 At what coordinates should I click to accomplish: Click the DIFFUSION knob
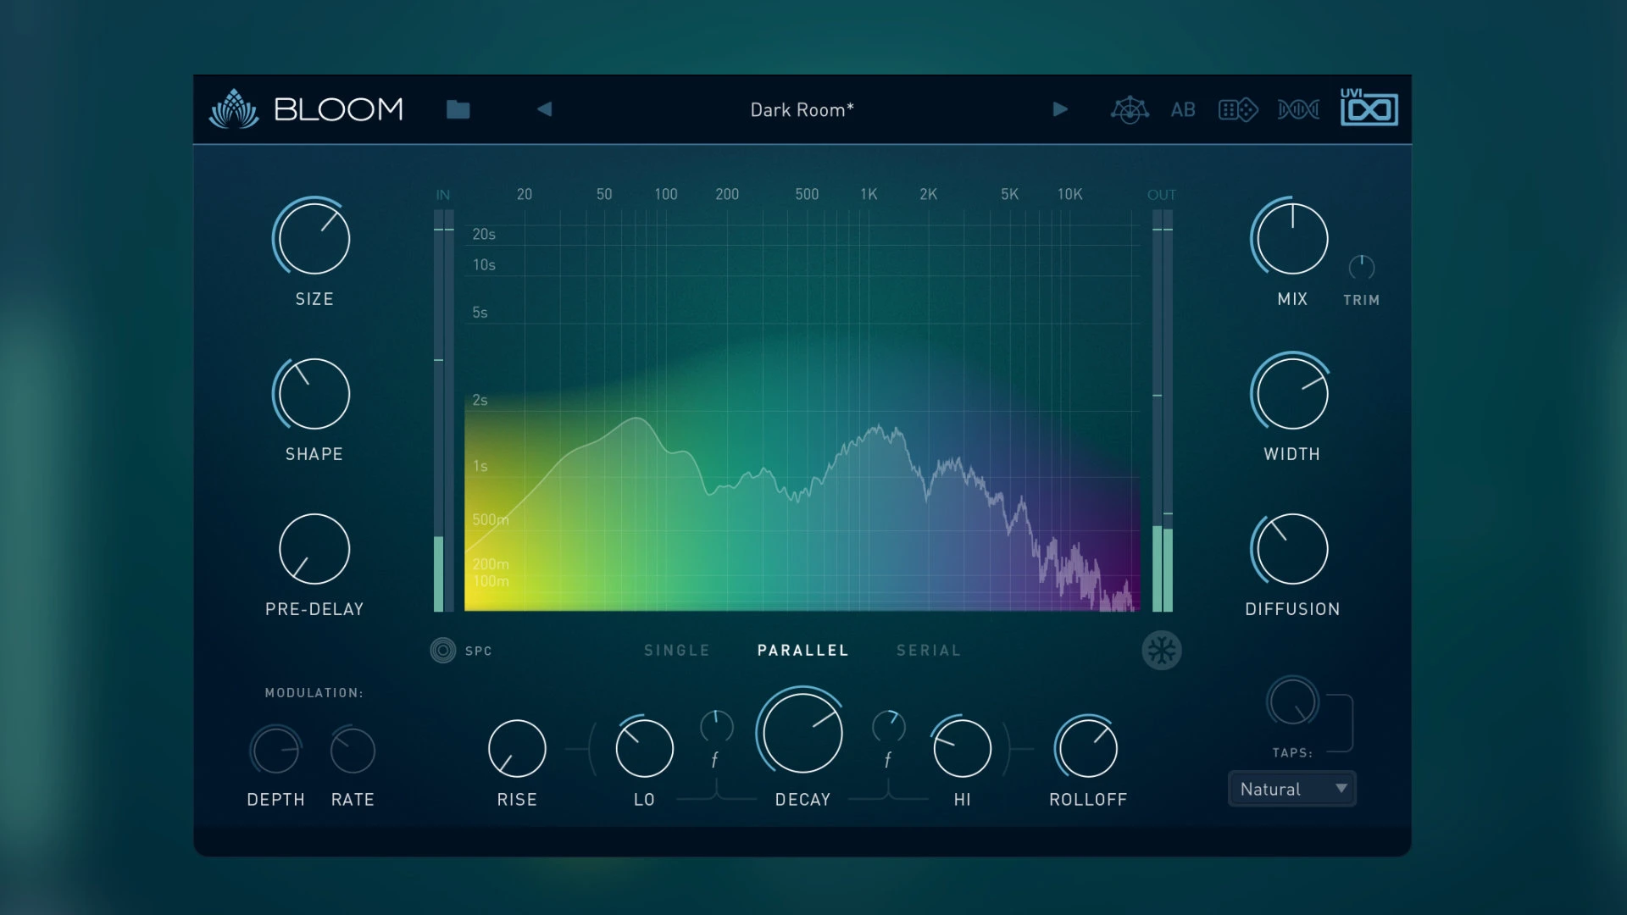(x=1292, y=549)
